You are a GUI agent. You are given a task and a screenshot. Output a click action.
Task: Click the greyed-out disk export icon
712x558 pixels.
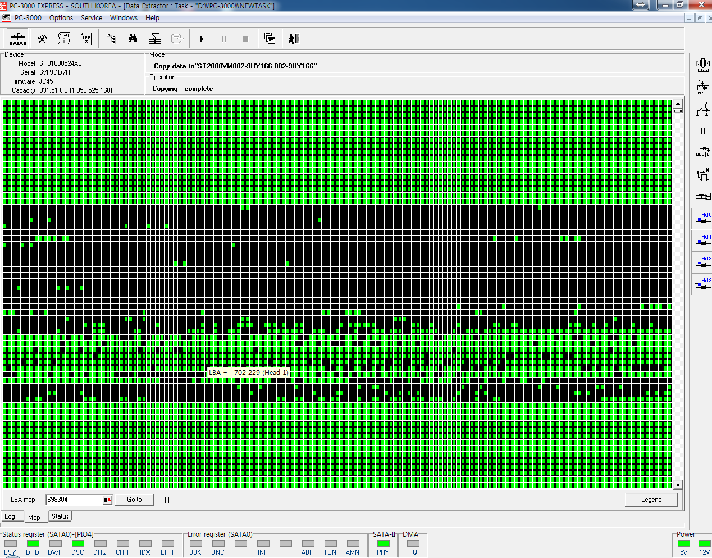177,39
